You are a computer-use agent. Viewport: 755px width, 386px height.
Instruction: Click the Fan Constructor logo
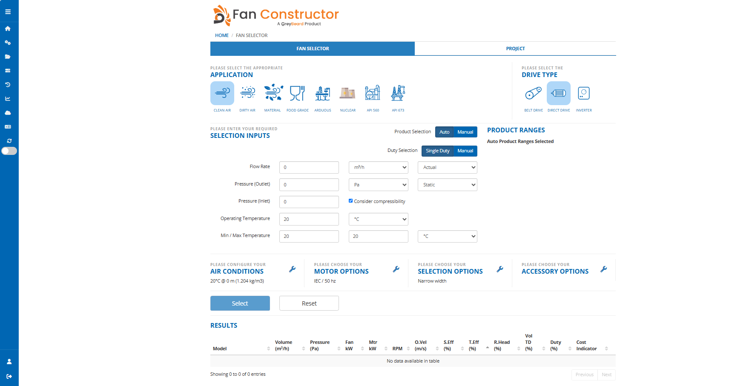276,16
